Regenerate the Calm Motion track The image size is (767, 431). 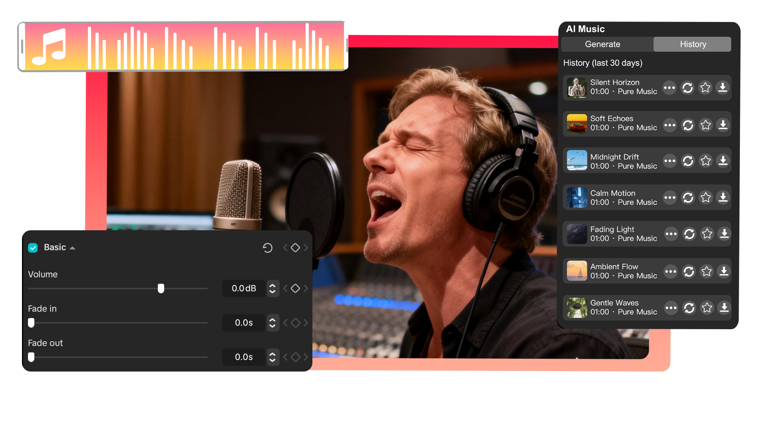pos(688,197)
